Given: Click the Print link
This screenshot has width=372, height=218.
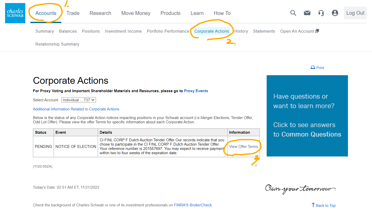Looking at the screenshot, I should click(320, 68).
